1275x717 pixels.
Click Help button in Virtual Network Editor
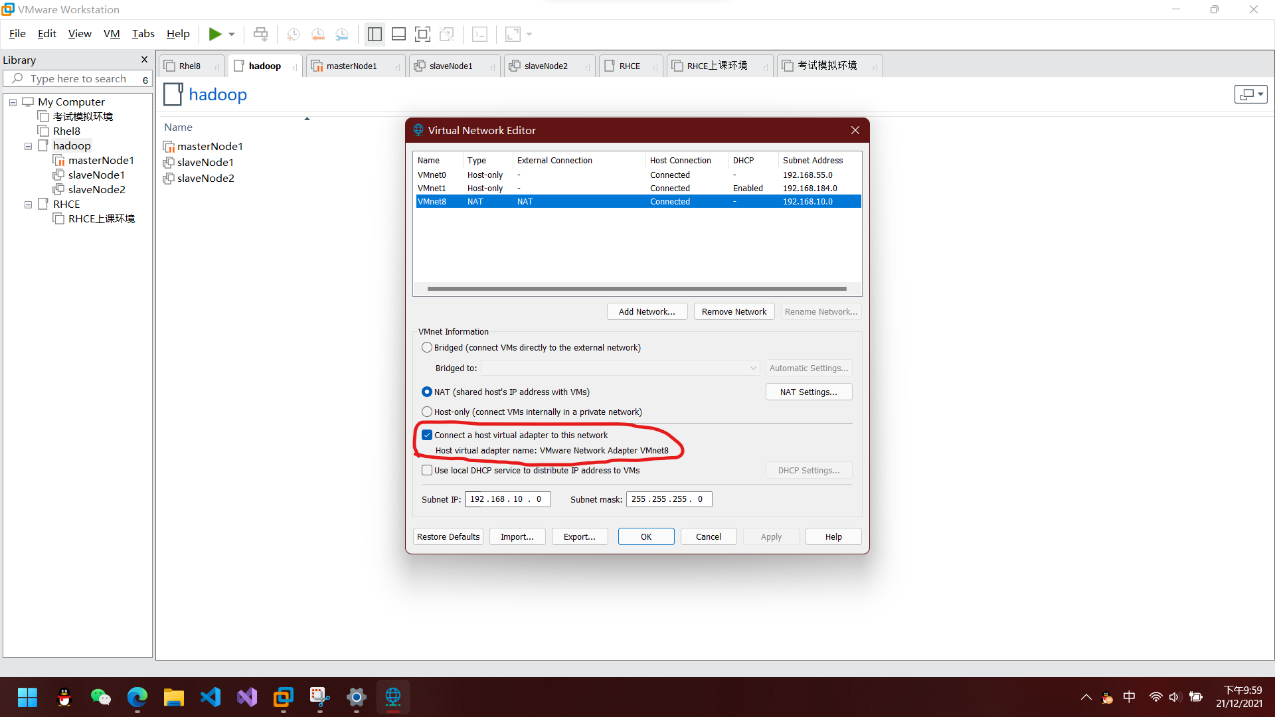(x=833, y=537)
